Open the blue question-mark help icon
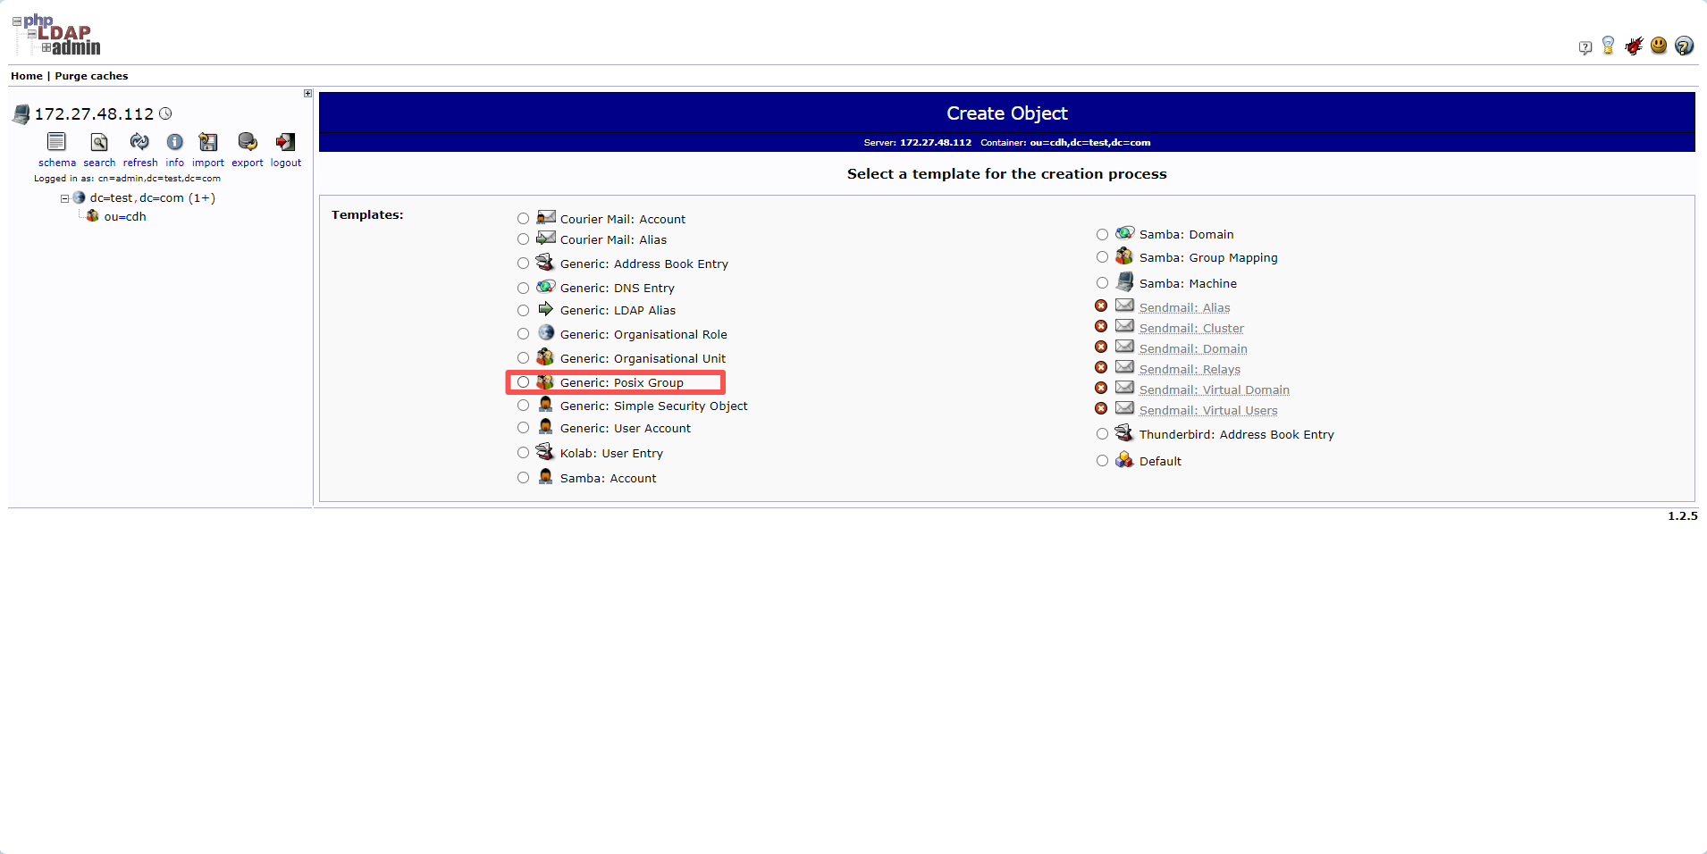The image size is (1707, 854). point(1684,46)
